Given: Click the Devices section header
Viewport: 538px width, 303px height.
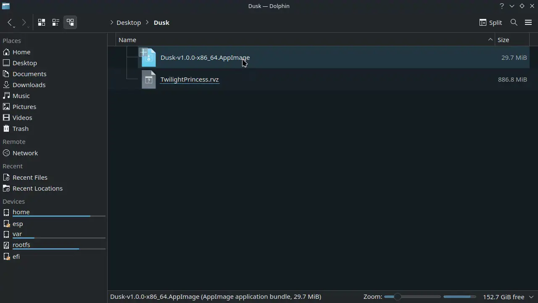Looking at the screenshot, I should pyautogui.click(x=13, y=202).
